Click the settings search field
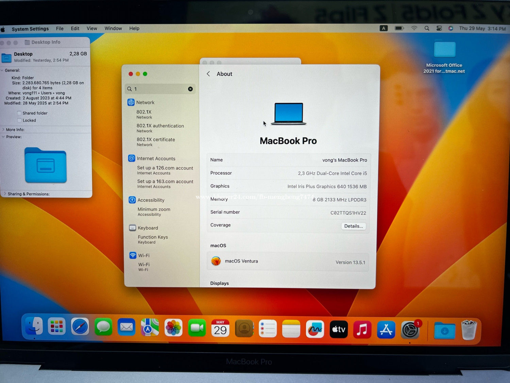 pyautogui.click(x=160, y=89)
